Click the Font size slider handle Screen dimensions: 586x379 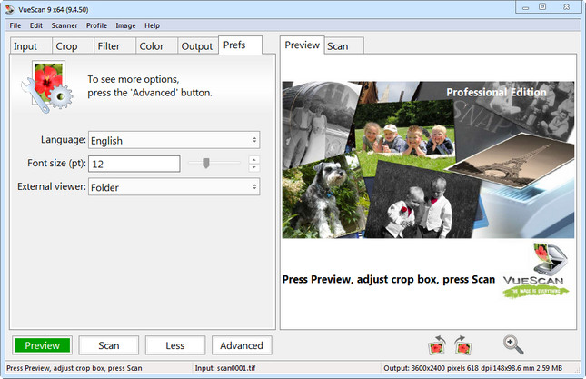coord(206,164)
